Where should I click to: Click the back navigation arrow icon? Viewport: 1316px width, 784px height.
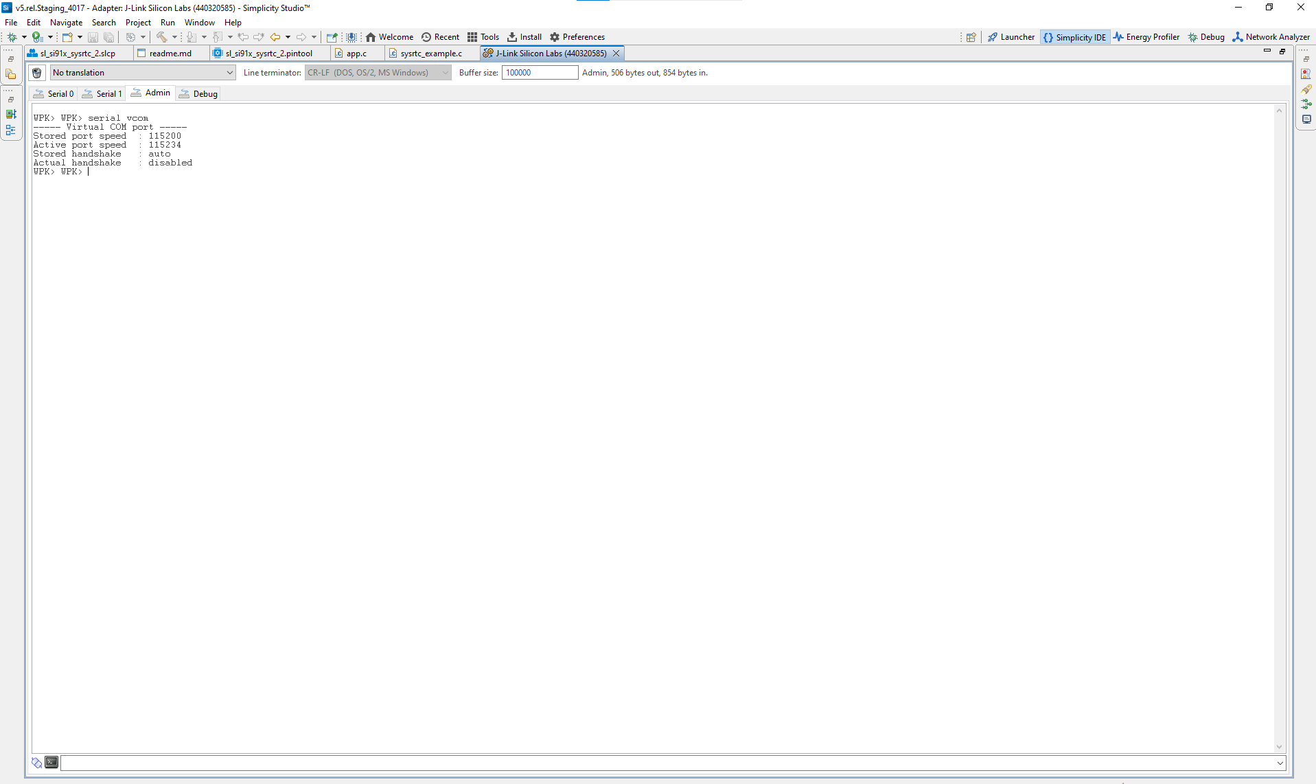pyautogui.click(x=275, y=37)
